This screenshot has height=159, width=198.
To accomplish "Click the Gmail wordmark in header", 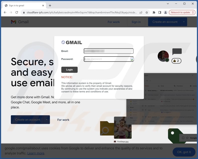I will click(23, 22).
